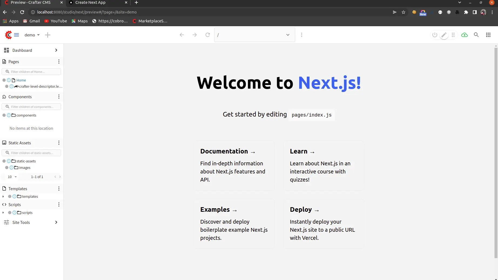Open the demo site dropdown
498x280 pixels.
pyautogui.click(x=32, y=35)
